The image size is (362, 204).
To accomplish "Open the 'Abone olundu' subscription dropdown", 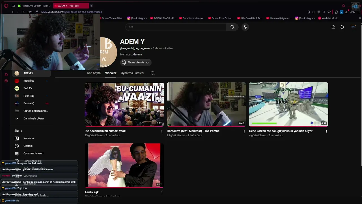I will tap(136, 62).
